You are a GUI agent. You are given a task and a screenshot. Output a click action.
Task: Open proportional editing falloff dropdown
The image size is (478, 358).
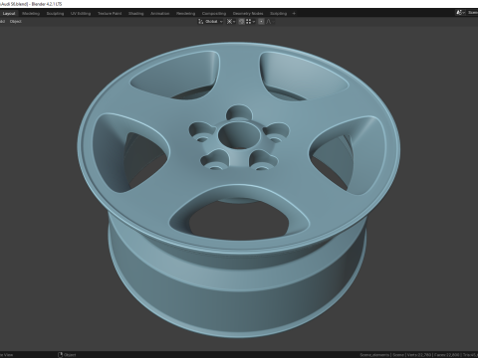(270, 22)
